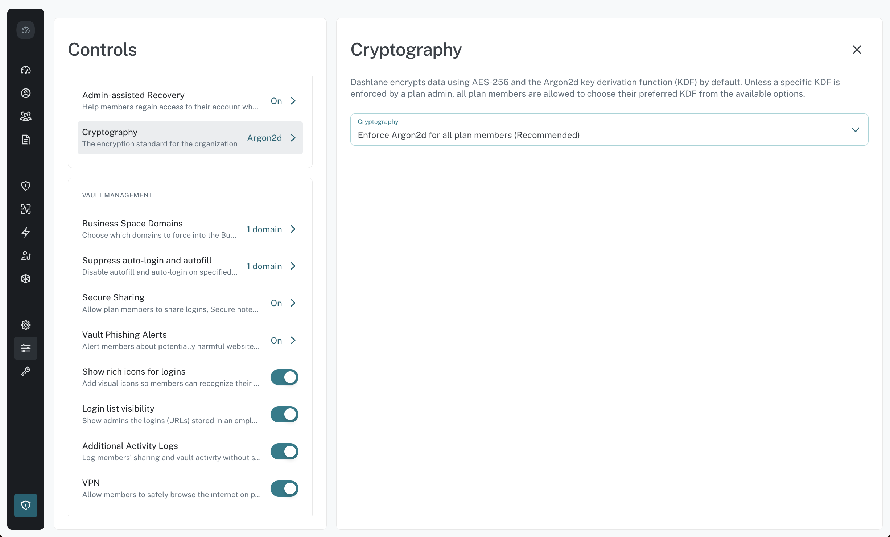Open the settings gear icon in sidebar
This screenshot has width=890, height=537.
point(26,325)
